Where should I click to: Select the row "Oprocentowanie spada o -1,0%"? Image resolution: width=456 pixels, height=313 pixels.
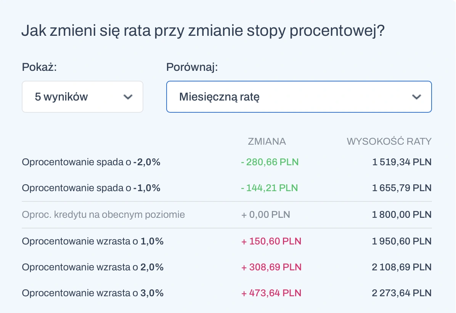[91, 188]
